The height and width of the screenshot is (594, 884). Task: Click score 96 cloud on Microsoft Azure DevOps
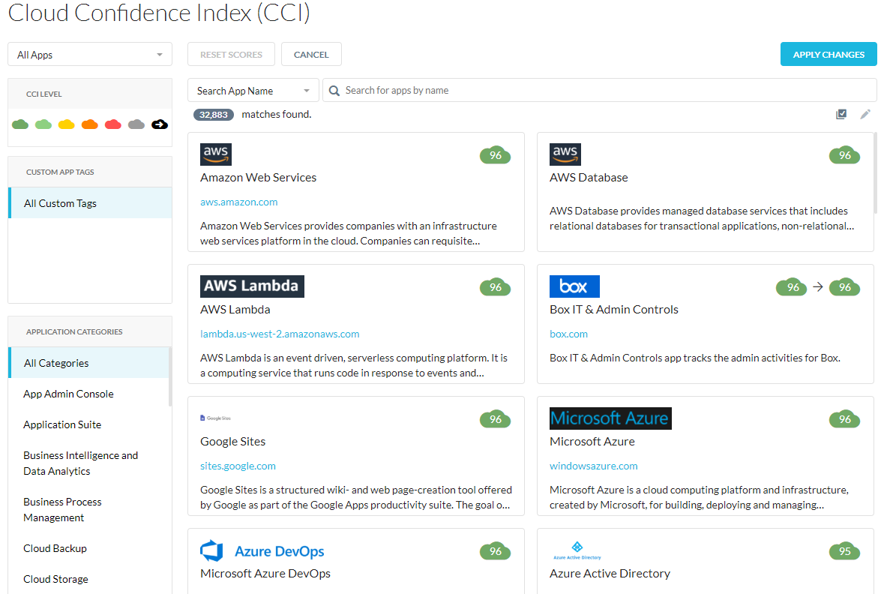point(496,551)
